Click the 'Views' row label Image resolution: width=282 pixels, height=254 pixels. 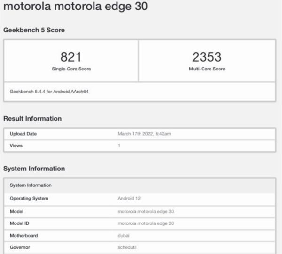click(16, 146)
